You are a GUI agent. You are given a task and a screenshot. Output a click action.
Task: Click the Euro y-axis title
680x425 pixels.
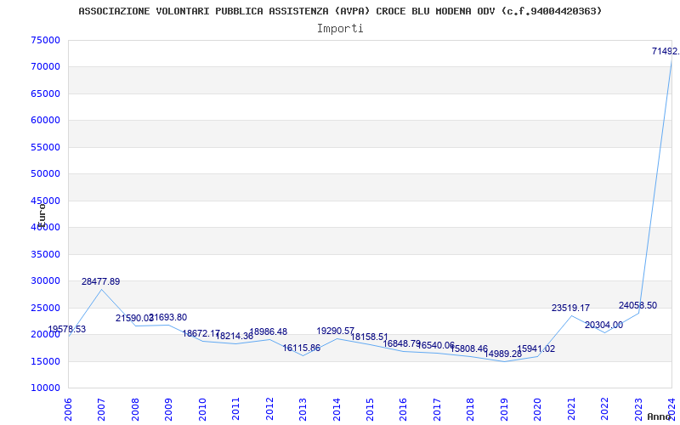pyautogui.click(x=41, y=216)
